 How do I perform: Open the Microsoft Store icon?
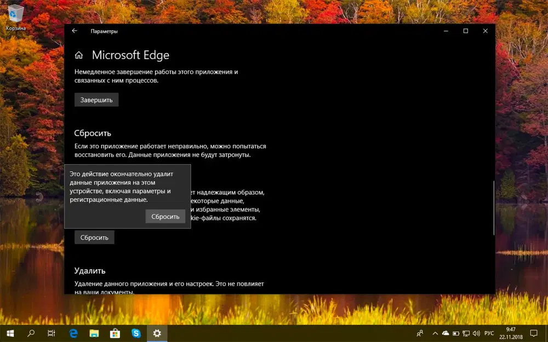[115, 333]
